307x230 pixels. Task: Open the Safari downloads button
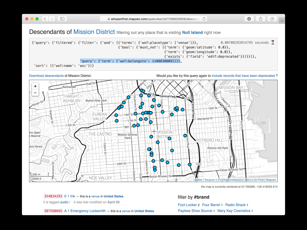coord(249,19)
